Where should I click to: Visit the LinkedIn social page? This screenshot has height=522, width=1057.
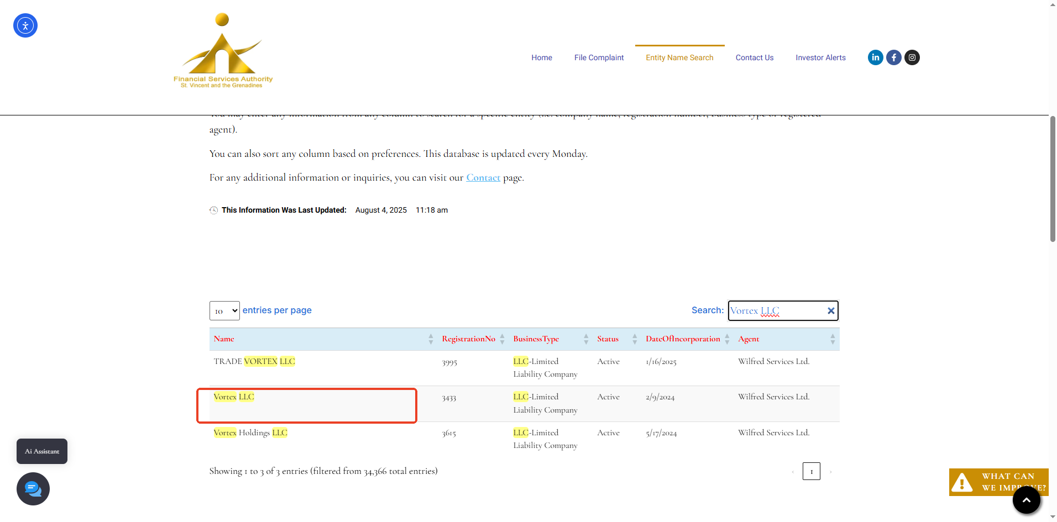click(x=875, y=57)
